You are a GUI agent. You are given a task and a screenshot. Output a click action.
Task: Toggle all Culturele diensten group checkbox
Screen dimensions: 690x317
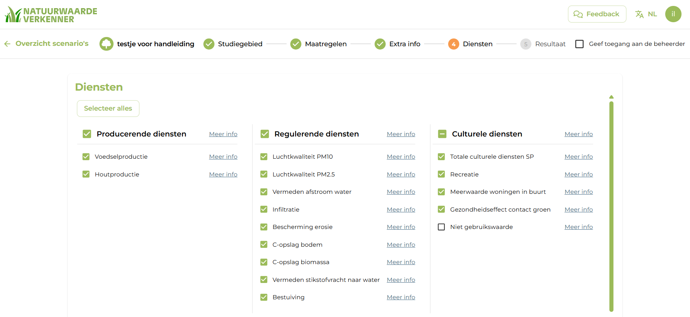coord(442,134)
